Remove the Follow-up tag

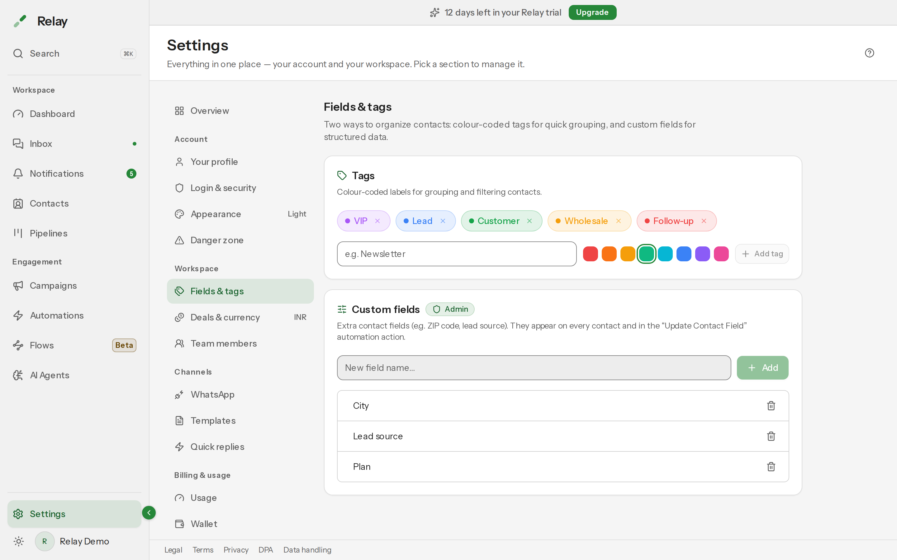[704, 221]
